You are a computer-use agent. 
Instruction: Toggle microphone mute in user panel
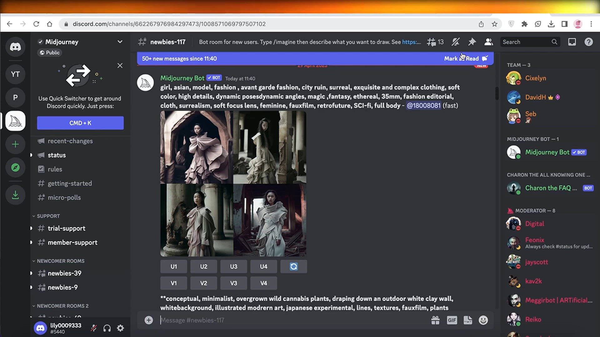coord(93,328)
